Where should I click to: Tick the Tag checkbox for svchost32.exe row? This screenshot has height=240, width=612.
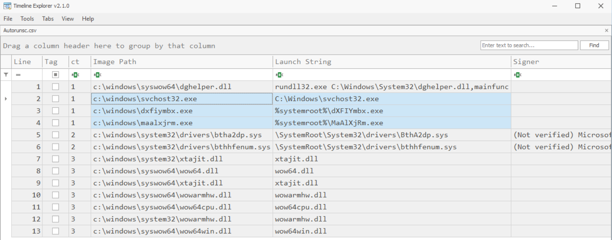point(55,99)
